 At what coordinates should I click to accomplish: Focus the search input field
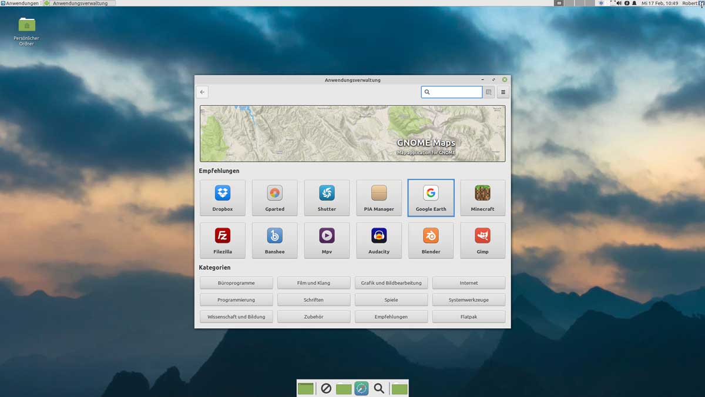point(452,92)
